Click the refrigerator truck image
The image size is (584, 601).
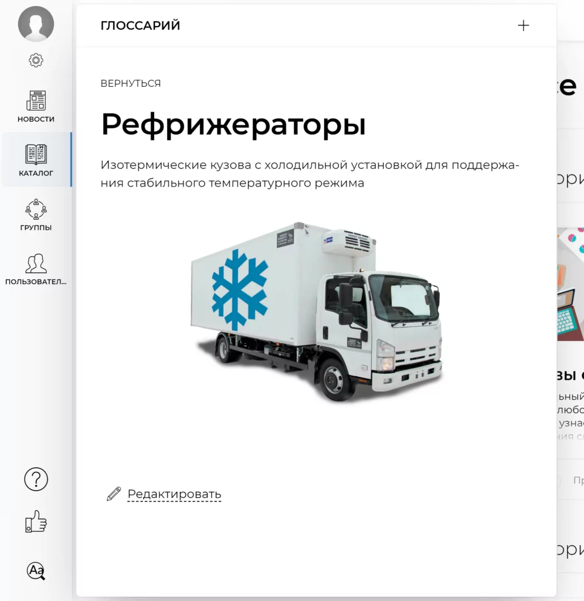tap(316, 311)
